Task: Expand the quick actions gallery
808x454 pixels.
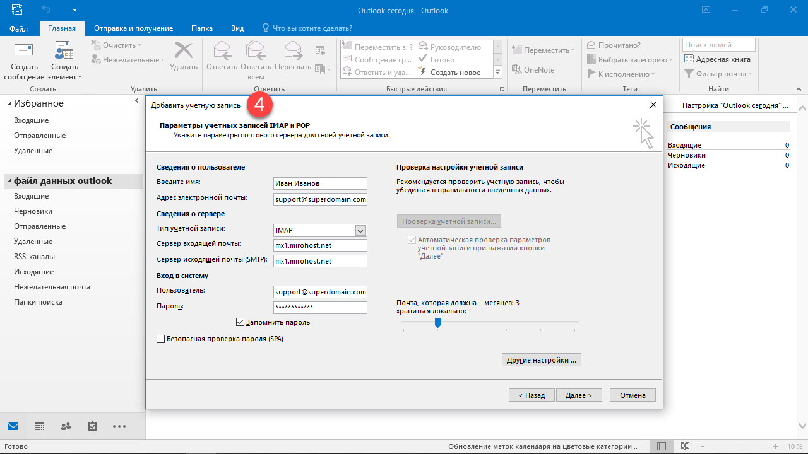Action: (497, 73)
